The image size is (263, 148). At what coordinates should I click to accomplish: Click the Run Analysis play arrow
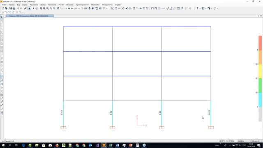tap(33, 8)
